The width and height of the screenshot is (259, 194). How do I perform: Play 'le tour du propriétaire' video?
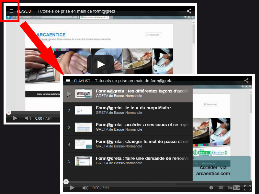tap(128, 111)
